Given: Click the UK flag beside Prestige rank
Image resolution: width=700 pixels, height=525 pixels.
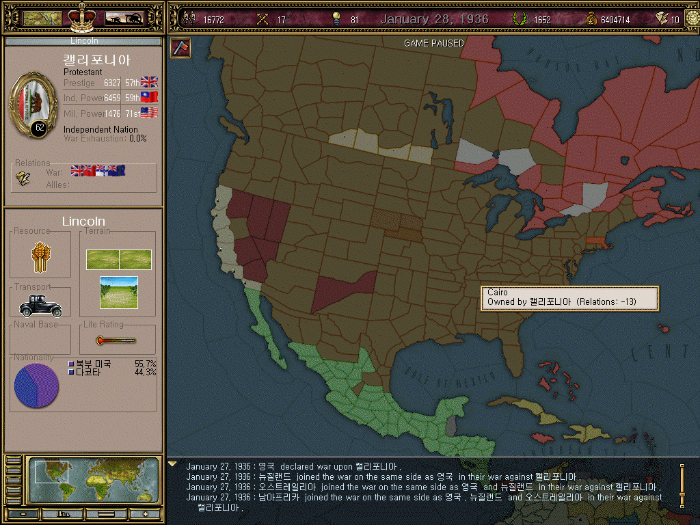Looking at the screenshot, I should pyautogui.click(x=149, y=82).
